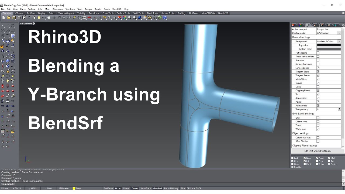This screenshot has width=345, height=194.
Task: Click the Zoom Extents icon
Action: click(x=69, y=18)
